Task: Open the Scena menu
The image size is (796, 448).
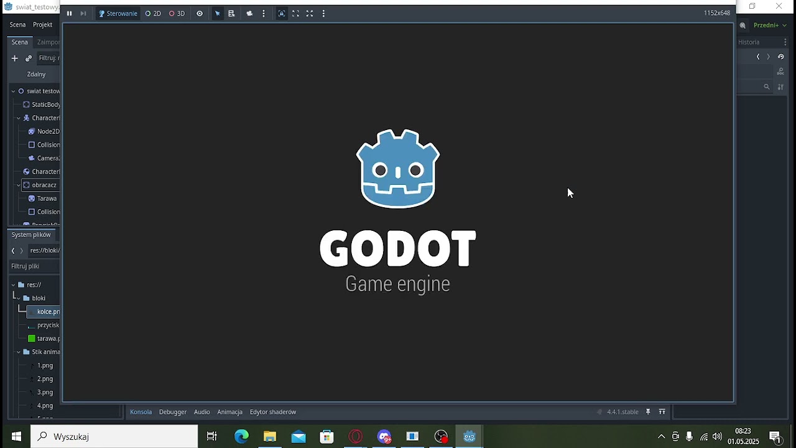Action: pyautogui.click(x=17, y=25)
